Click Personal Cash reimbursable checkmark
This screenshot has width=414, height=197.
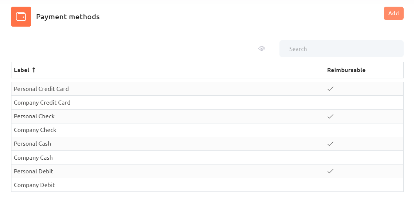click(330, 144)
